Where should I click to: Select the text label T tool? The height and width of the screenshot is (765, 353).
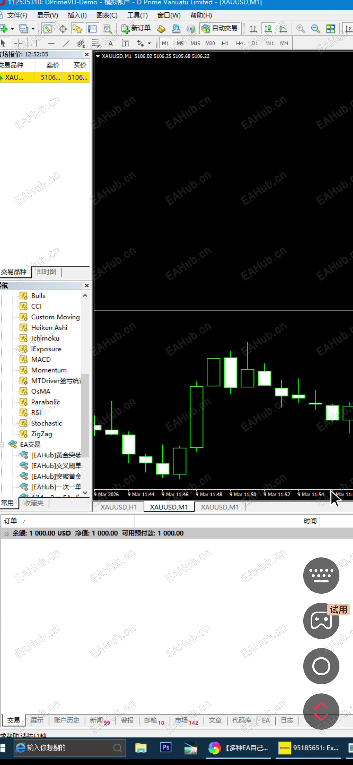125,43
